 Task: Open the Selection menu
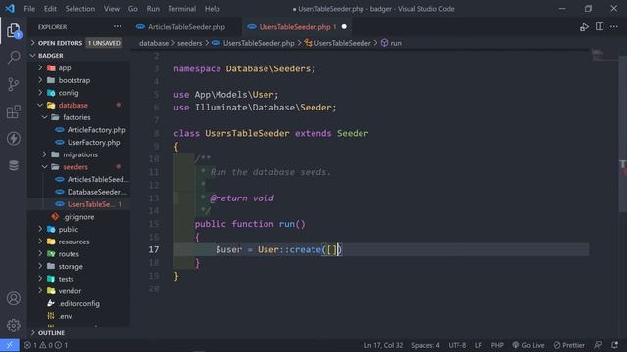80,9
